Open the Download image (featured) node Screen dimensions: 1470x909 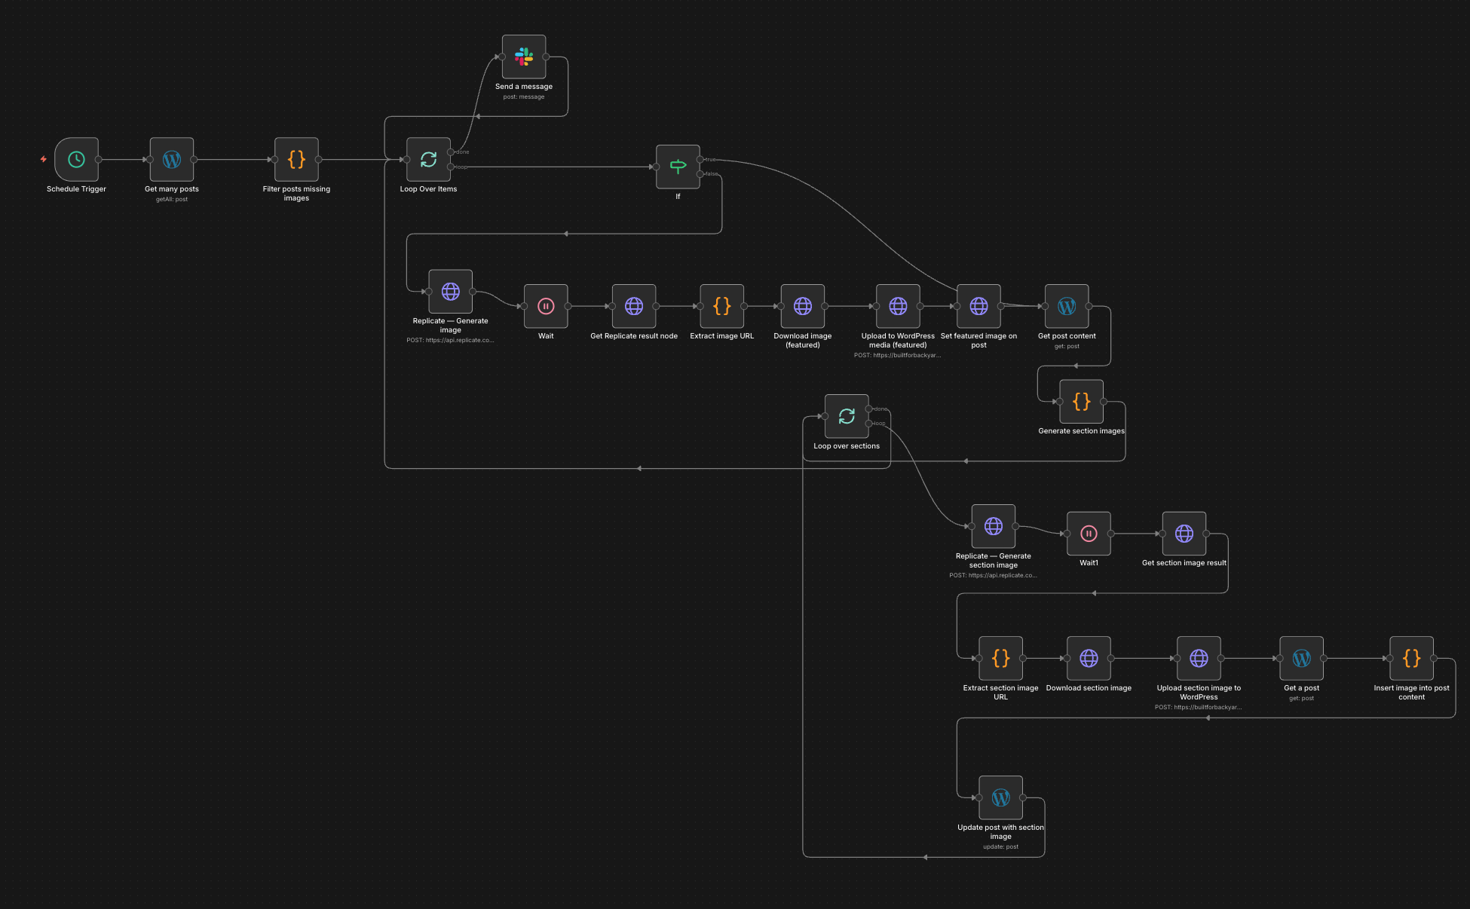[802, 306]
